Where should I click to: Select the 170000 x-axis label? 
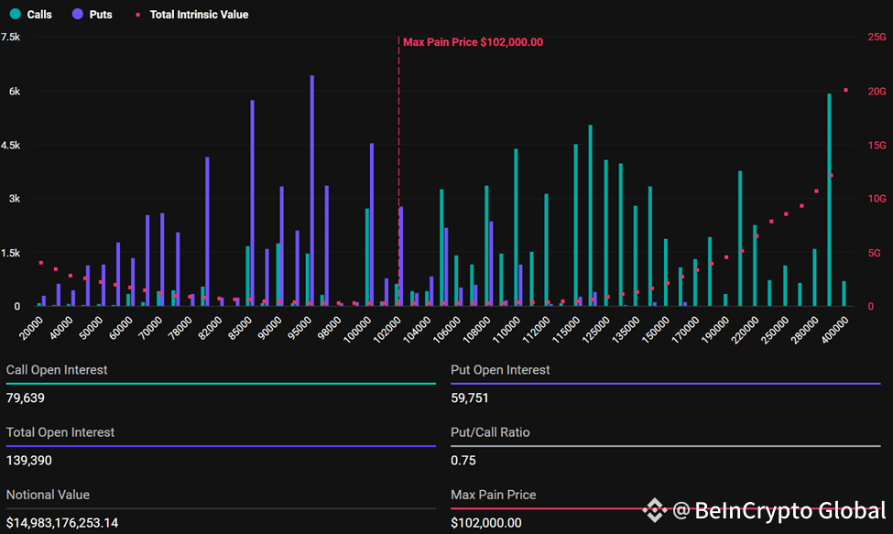(x=686, y=330)
